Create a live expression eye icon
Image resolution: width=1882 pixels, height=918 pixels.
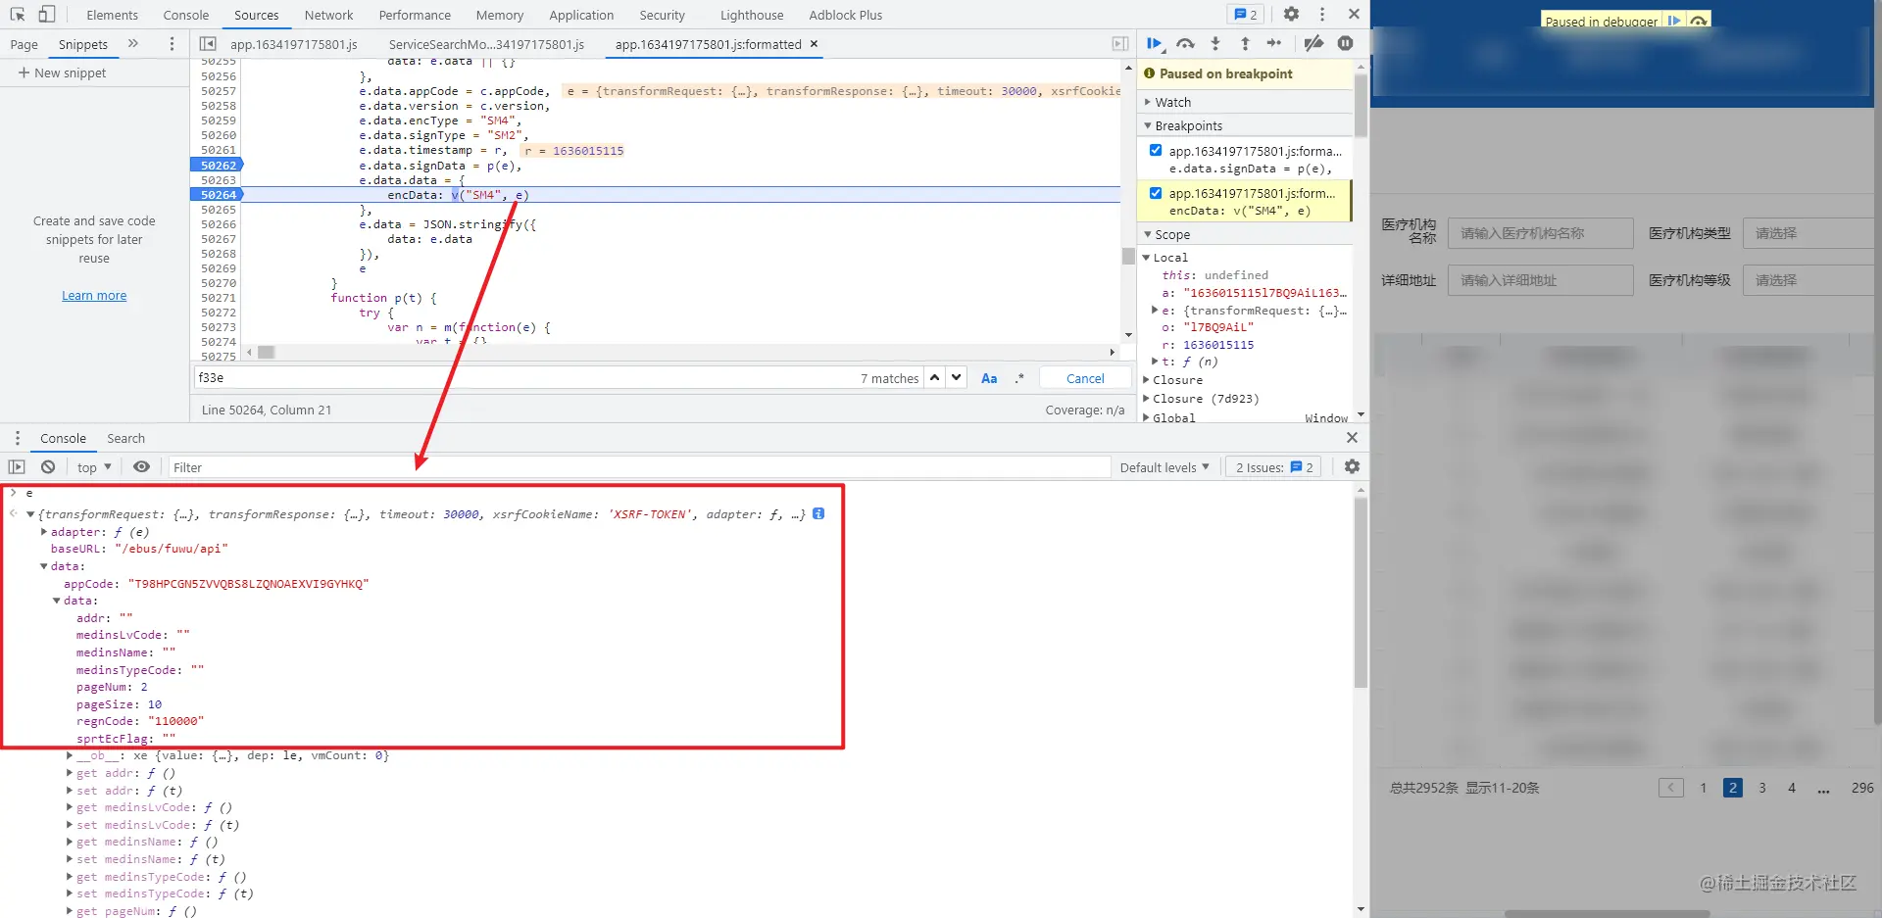(x=142, y=467)
